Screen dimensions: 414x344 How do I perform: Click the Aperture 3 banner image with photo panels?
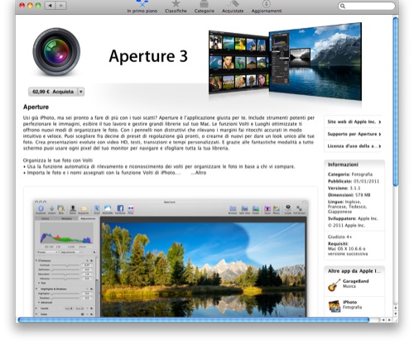(285, 61)
